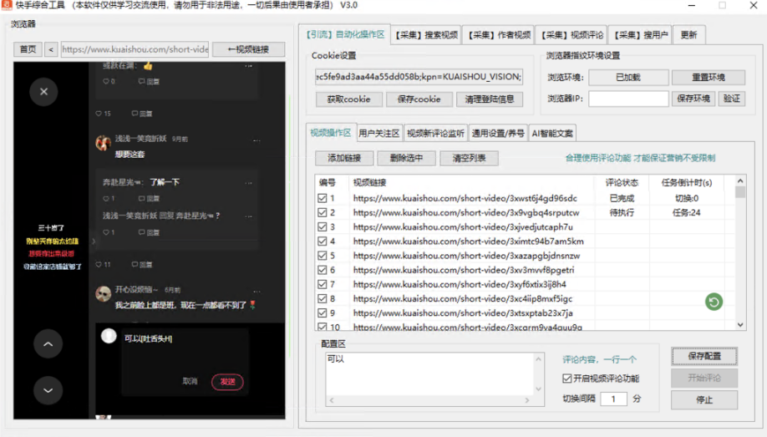Open 【采集】作者视频 tab
The width and height of the screenshot is (767, 437).
tap(499, 35)
